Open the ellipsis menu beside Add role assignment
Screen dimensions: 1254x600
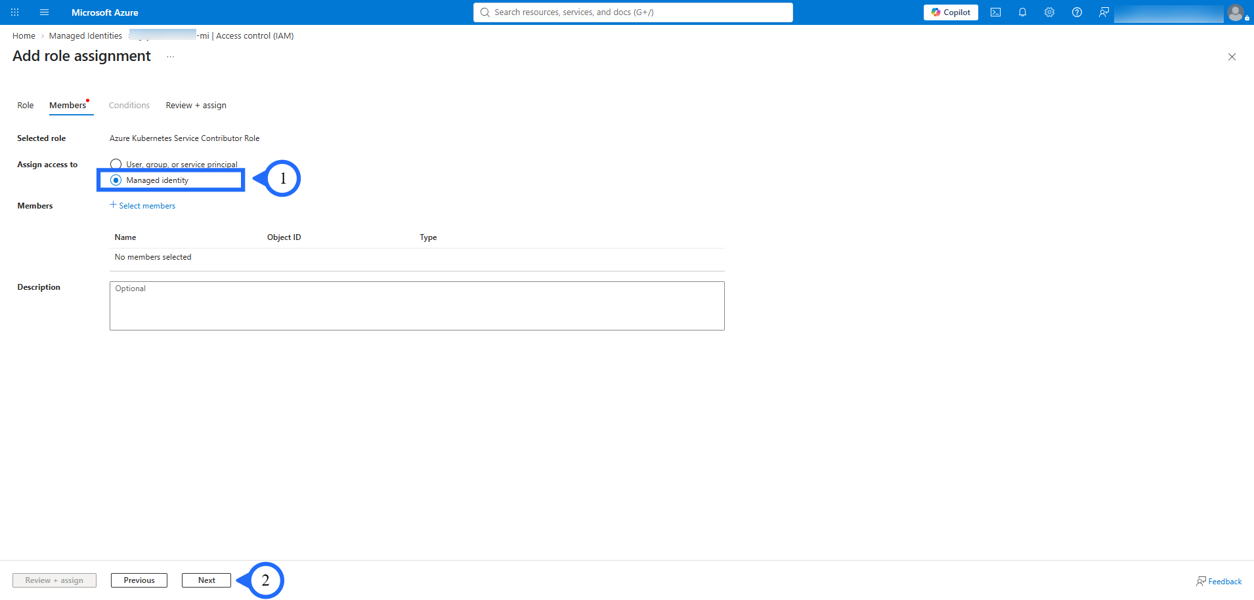point(171,56)
